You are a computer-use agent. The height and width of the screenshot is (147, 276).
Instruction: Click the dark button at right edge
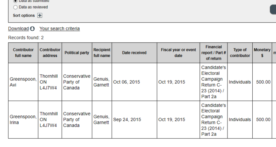[x=273, y=9]
